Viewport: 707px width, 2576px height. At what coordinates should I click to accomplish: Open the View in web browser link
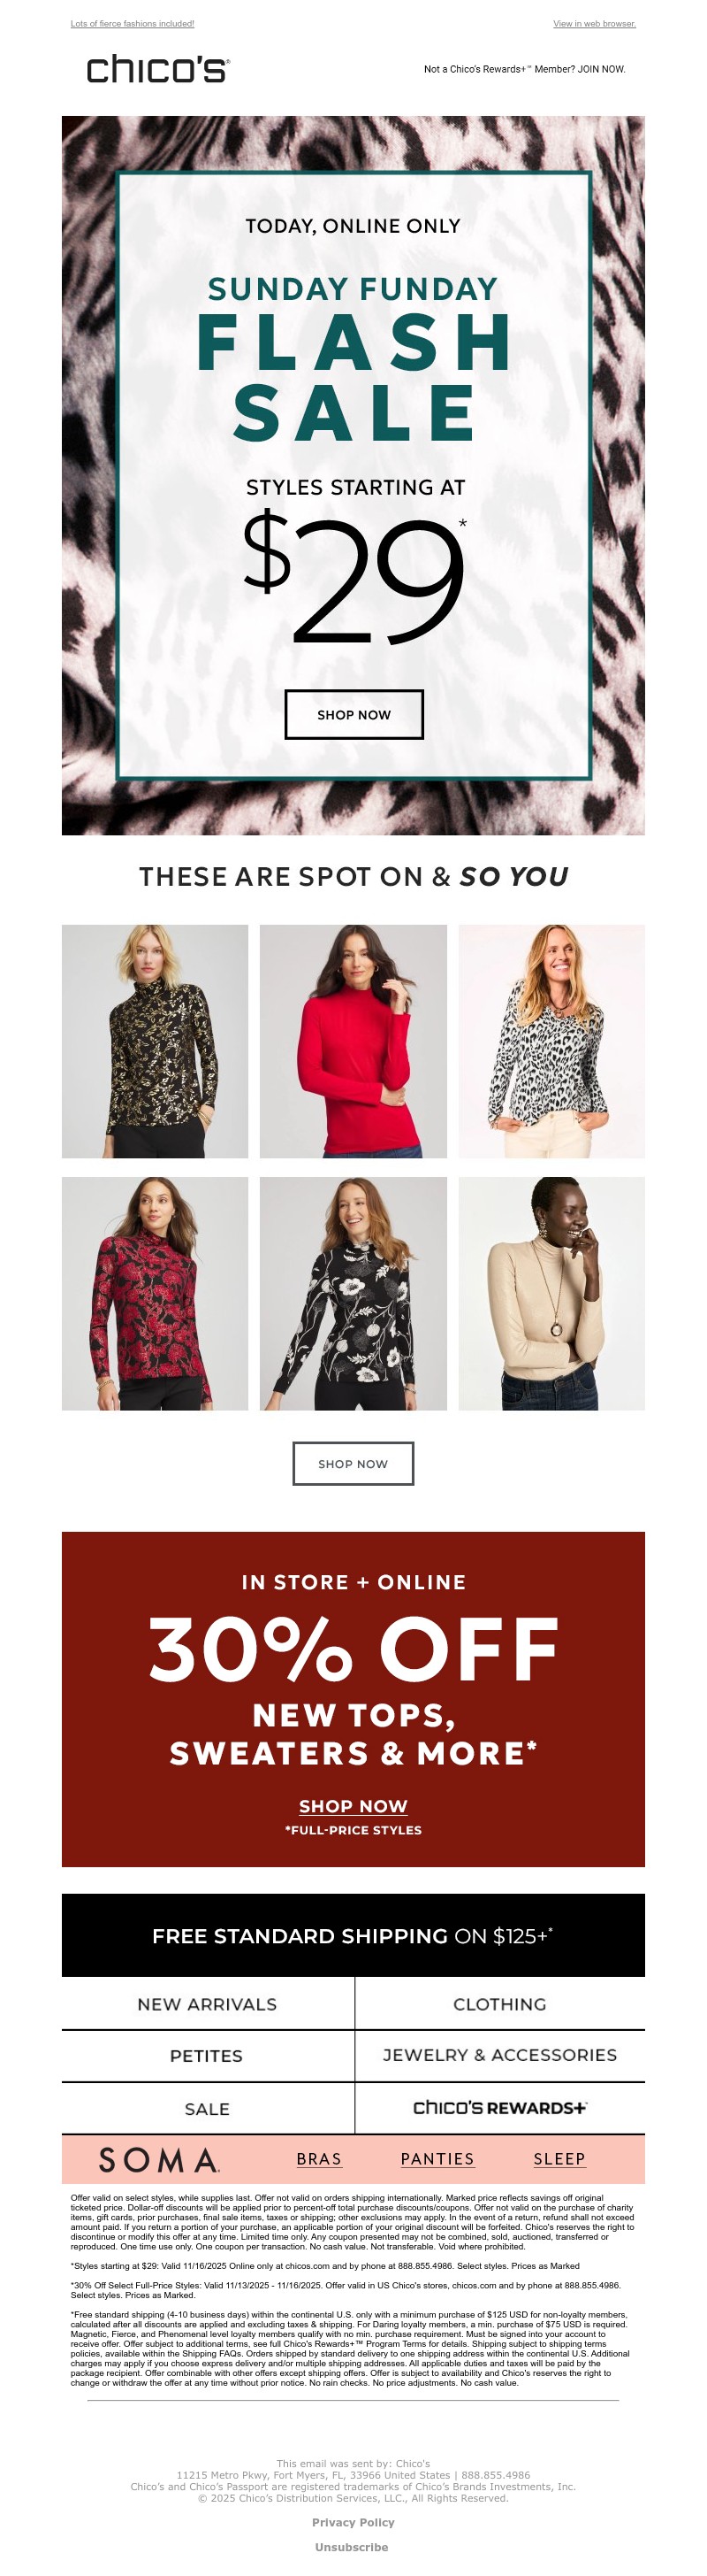(594, 23)
